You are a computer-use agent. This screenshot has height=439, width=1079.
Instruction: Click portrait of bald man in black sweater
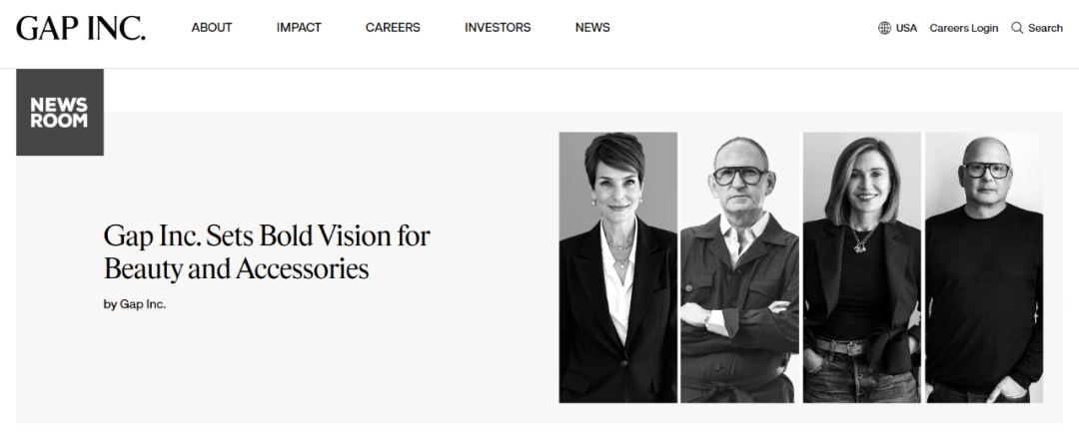point(983,267)
